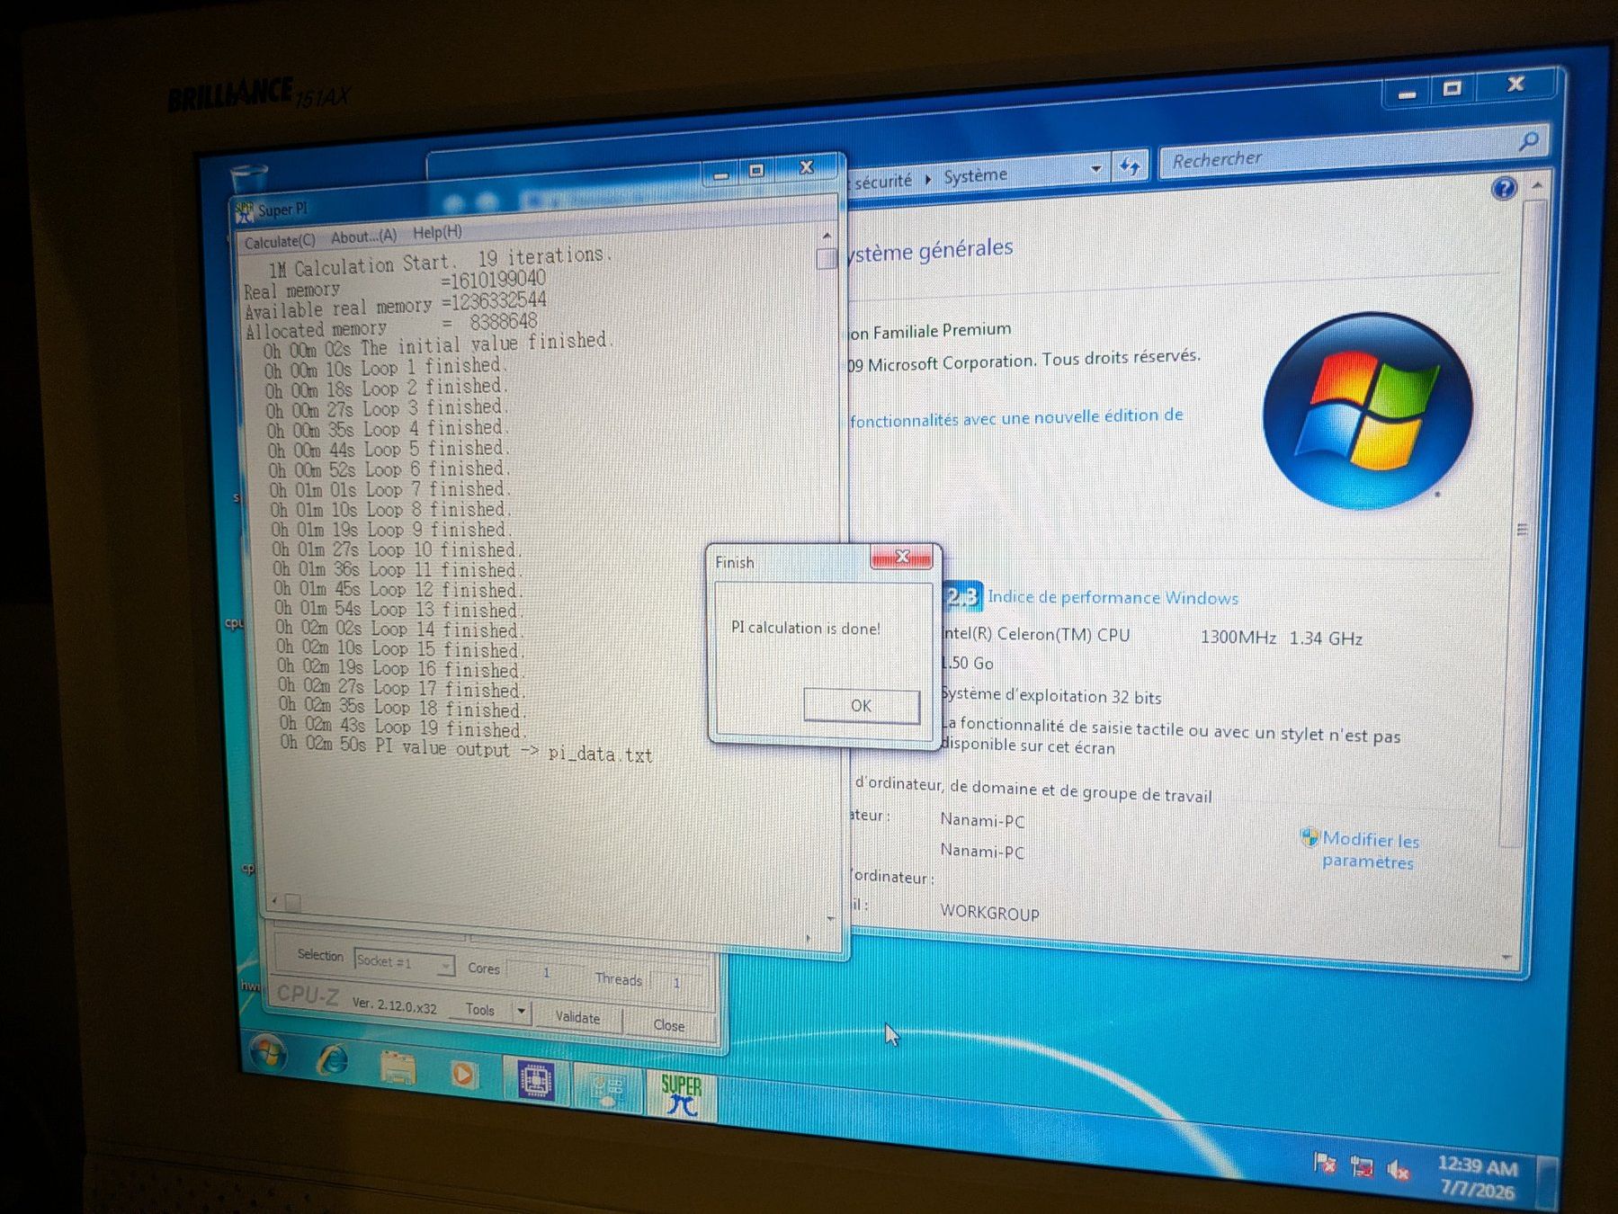Click the Intel(R) Celeron(TM) CPU text

tap(1035, 634)
